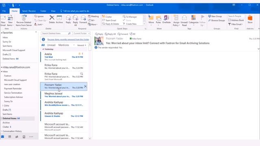
Task: Open the Clean Up dropdown
Action: click(x=40, y=20)
